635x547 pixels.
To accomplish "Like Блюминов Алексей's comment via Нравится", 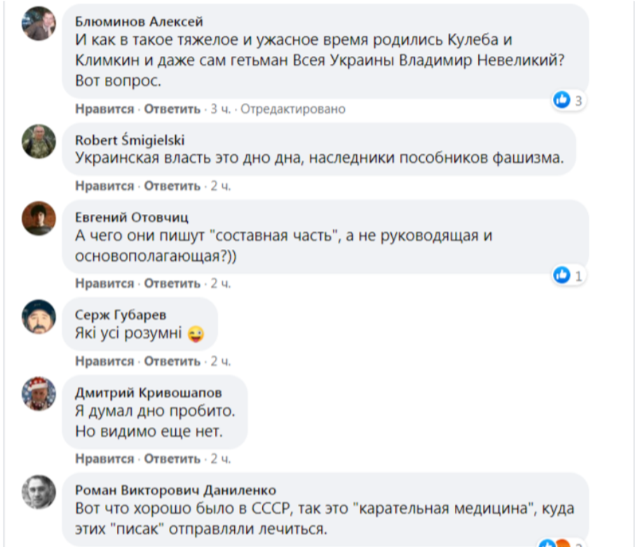I will click(x=104, y=109).
